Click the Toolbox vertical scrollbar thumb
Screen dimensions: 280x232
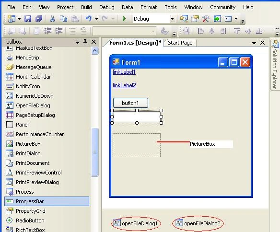(x=94, y=152)
